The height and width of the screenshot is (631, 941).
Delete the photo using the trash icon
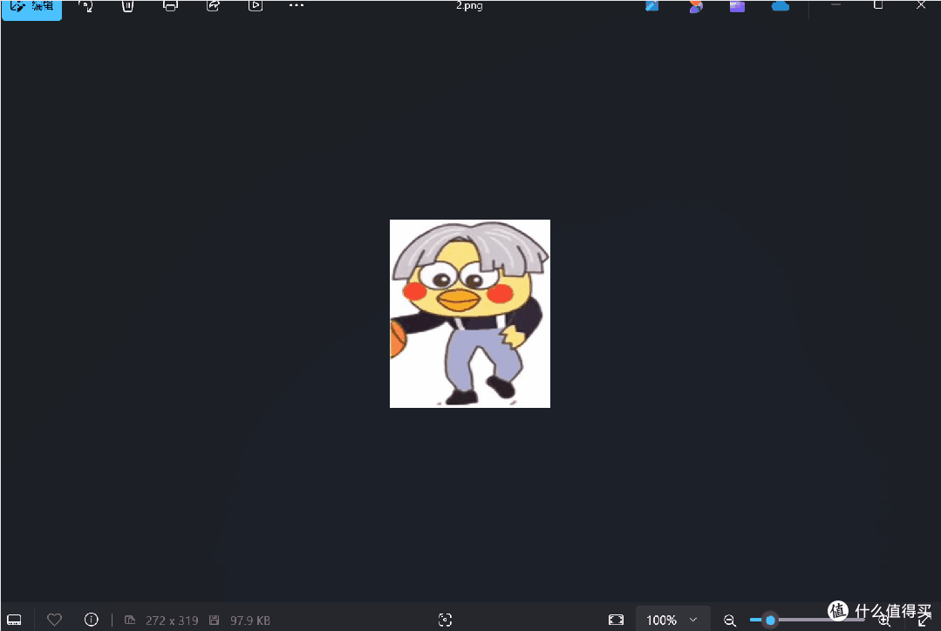point(128,6)
